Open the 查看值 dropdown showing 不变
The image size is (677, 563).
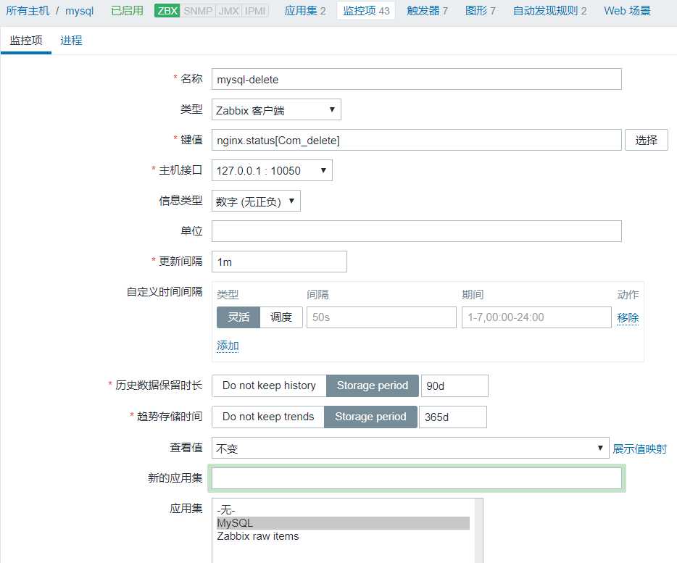coord(410,448)
